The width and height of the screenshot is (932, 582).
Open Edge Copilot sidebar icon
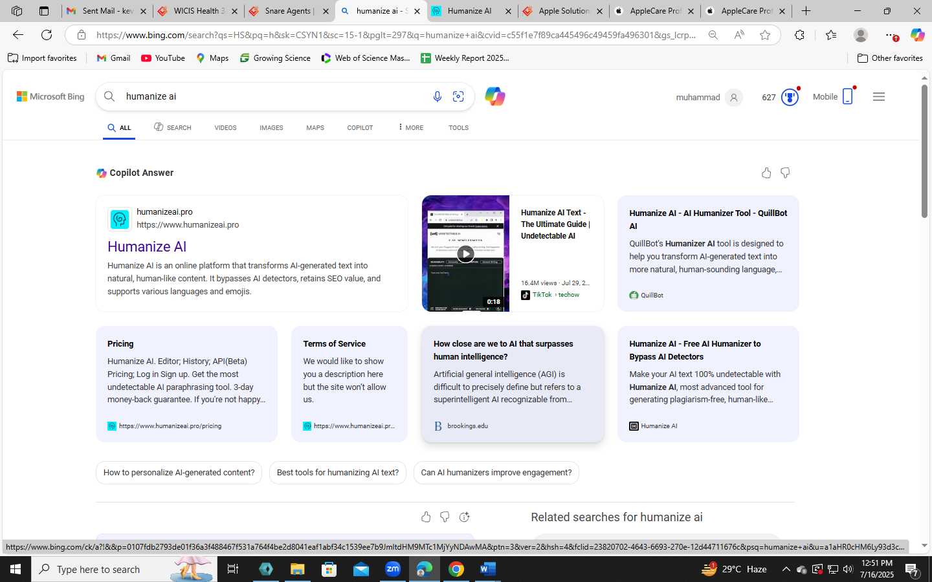pos(917,35)
